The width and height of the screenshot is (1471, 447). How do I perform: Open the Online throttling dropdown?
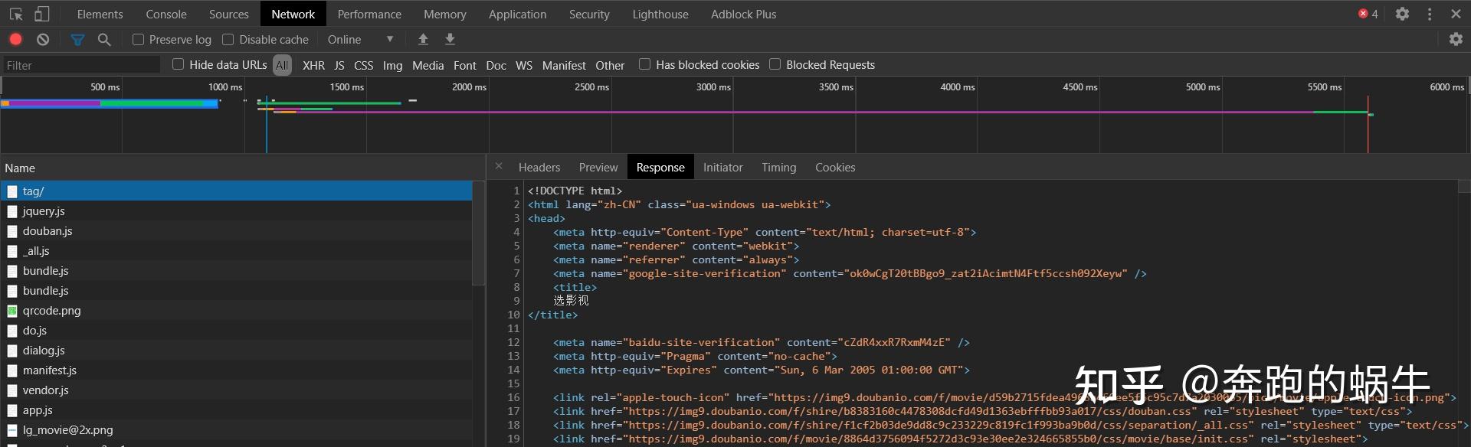360,39
